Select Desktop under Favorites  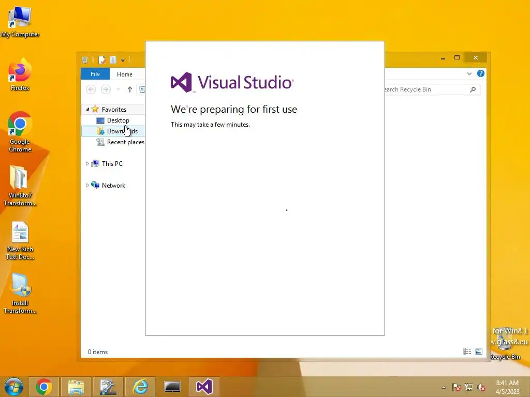(x=118, y=120)
